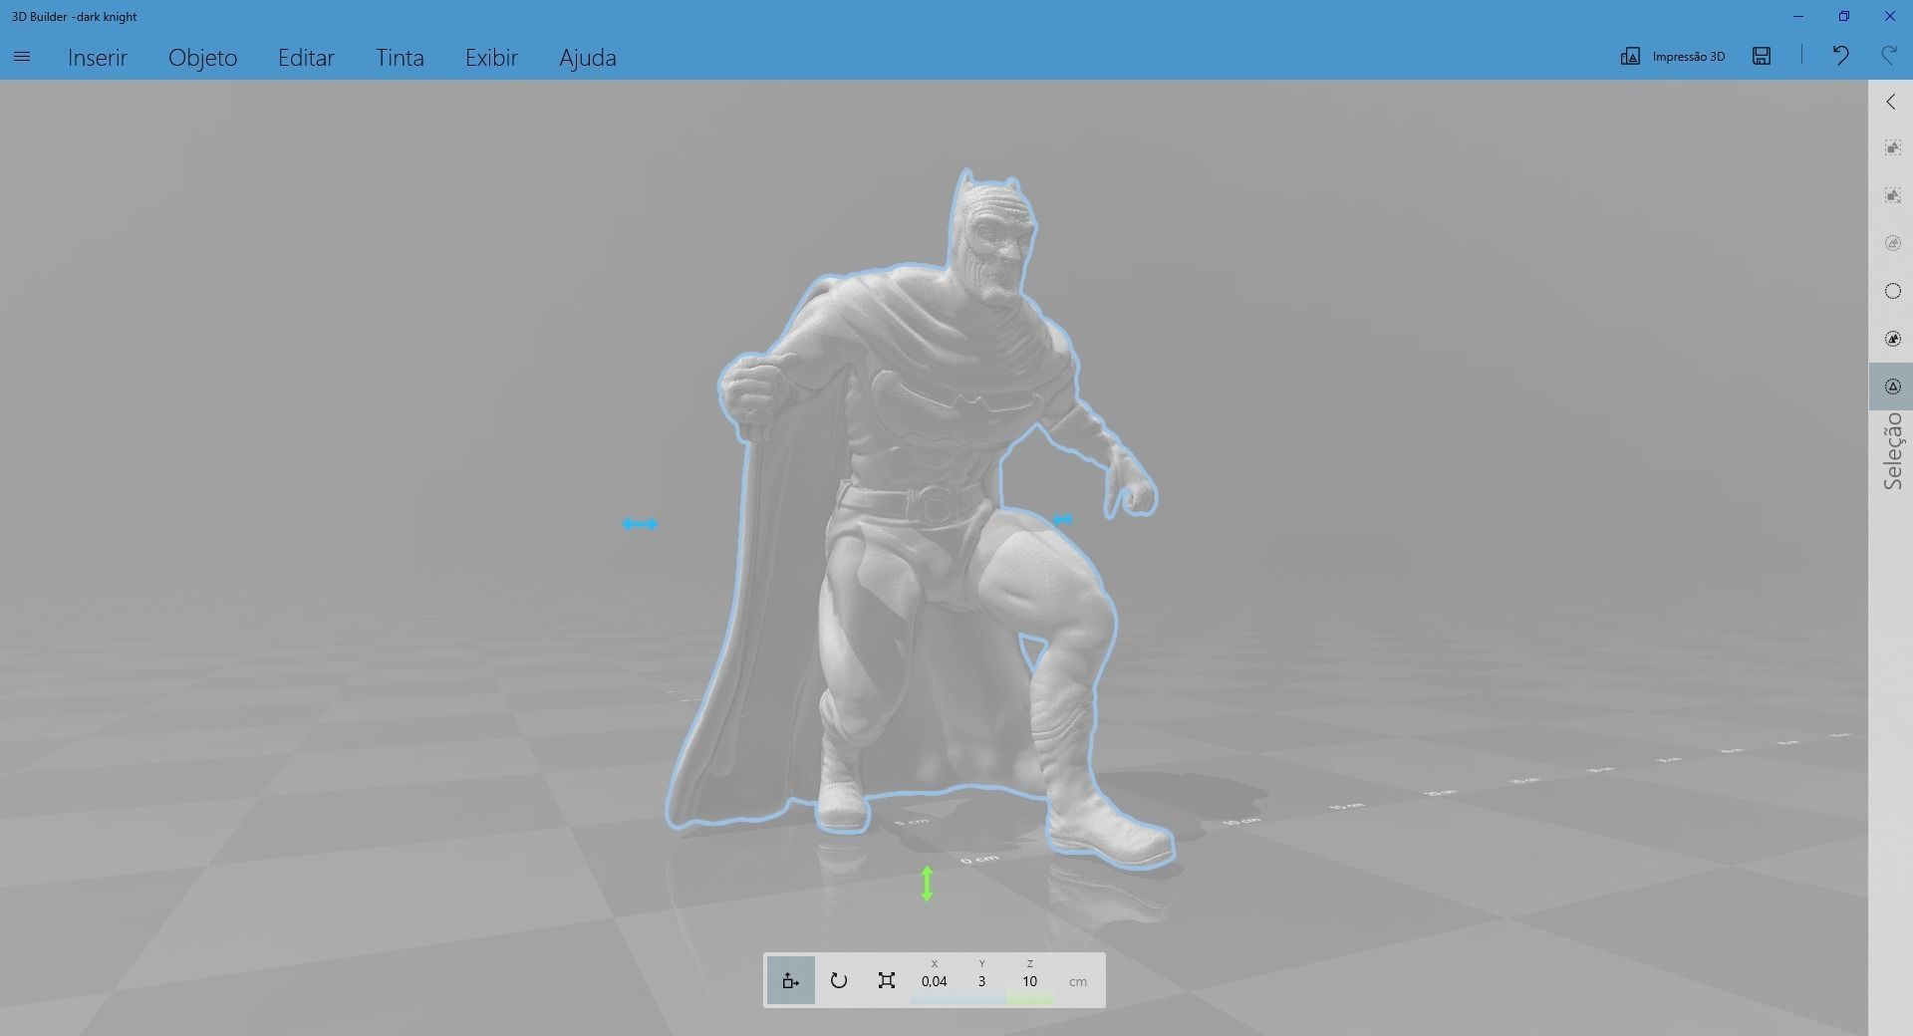Open the Objeto menu
This screenshot has height=1036, width=1913.
point(203,57)
